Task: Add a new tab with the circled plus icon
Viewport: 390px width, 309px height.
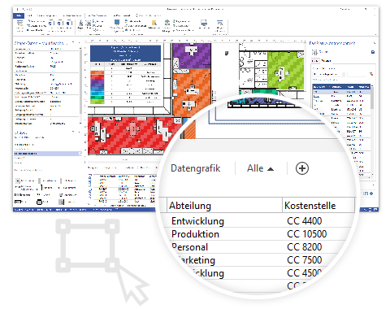Action: click(x=302, y=168)
